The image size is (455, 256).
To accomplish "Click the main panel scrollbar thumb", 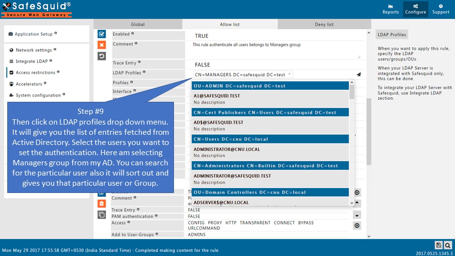I will tap(369, 131).
